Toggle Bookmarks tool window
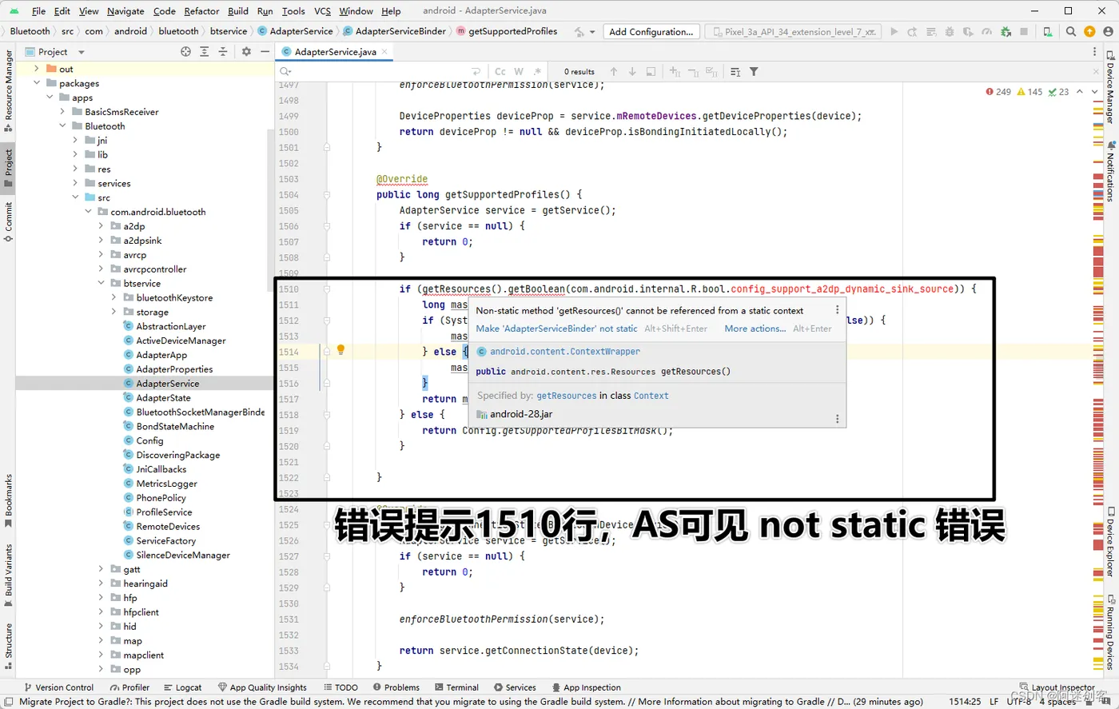 coord(8,501)
